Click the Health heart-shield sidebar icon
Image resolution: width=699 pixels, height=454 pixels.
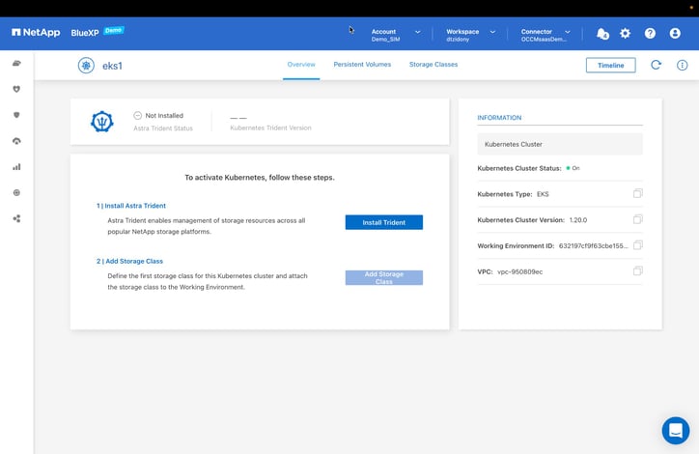click(x=16, y=89)
